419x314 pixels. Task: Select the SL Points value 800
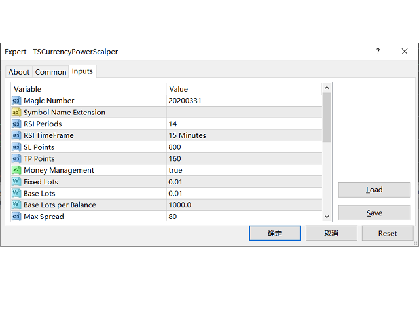click(175, 147)
